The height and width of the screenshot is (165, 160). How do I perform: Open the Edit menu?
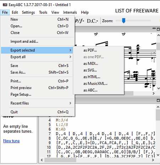pos(15,12)
